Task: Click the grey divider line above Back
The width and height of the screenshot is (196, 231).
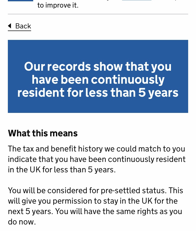Action: pyautogui.click(x=98, y=14)
